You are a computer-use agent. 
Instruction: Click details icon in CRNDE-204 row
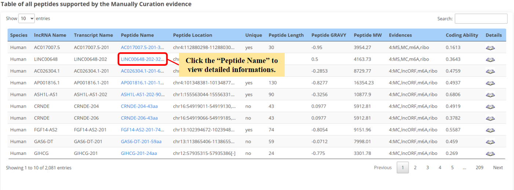coord(490,106)
